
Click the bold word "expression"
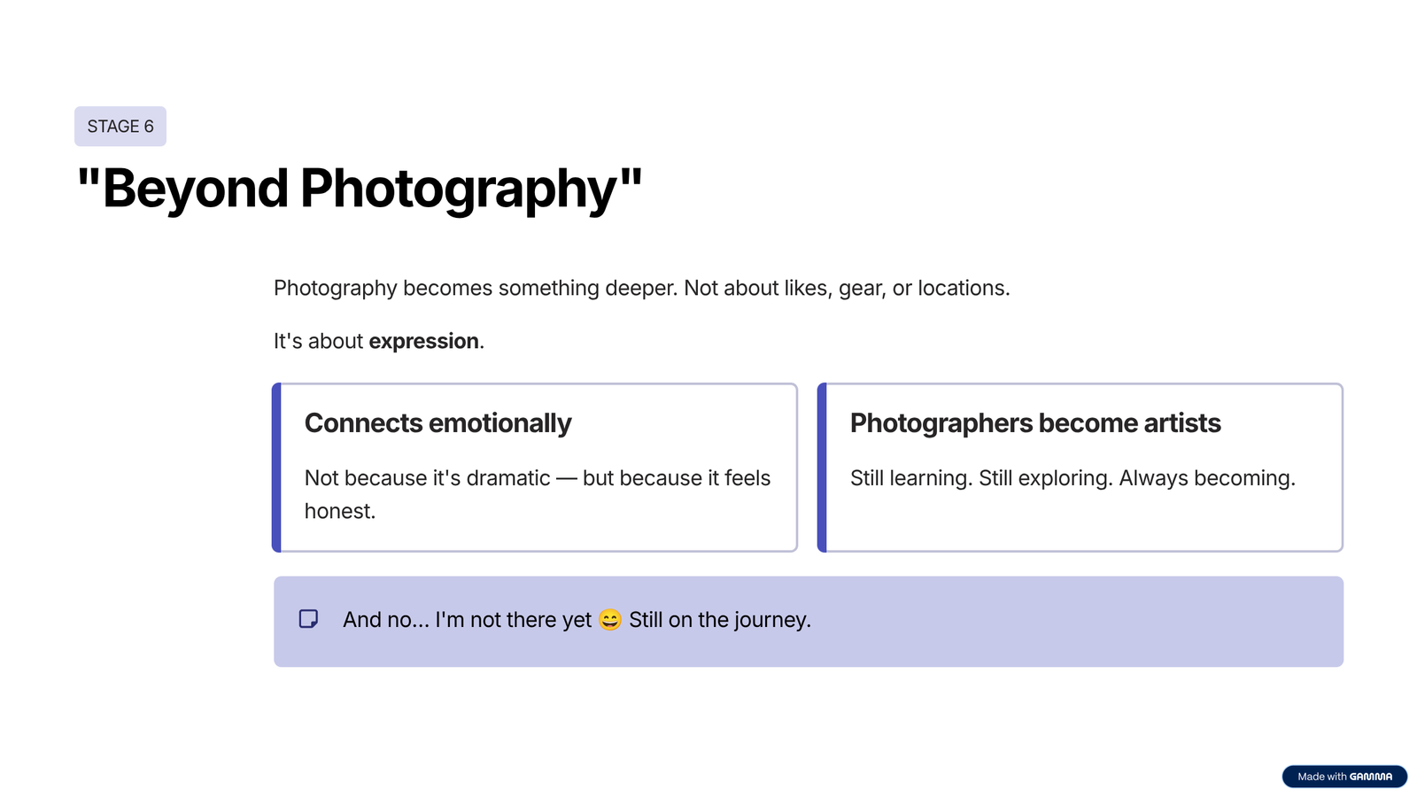click(x=423, y=341)
